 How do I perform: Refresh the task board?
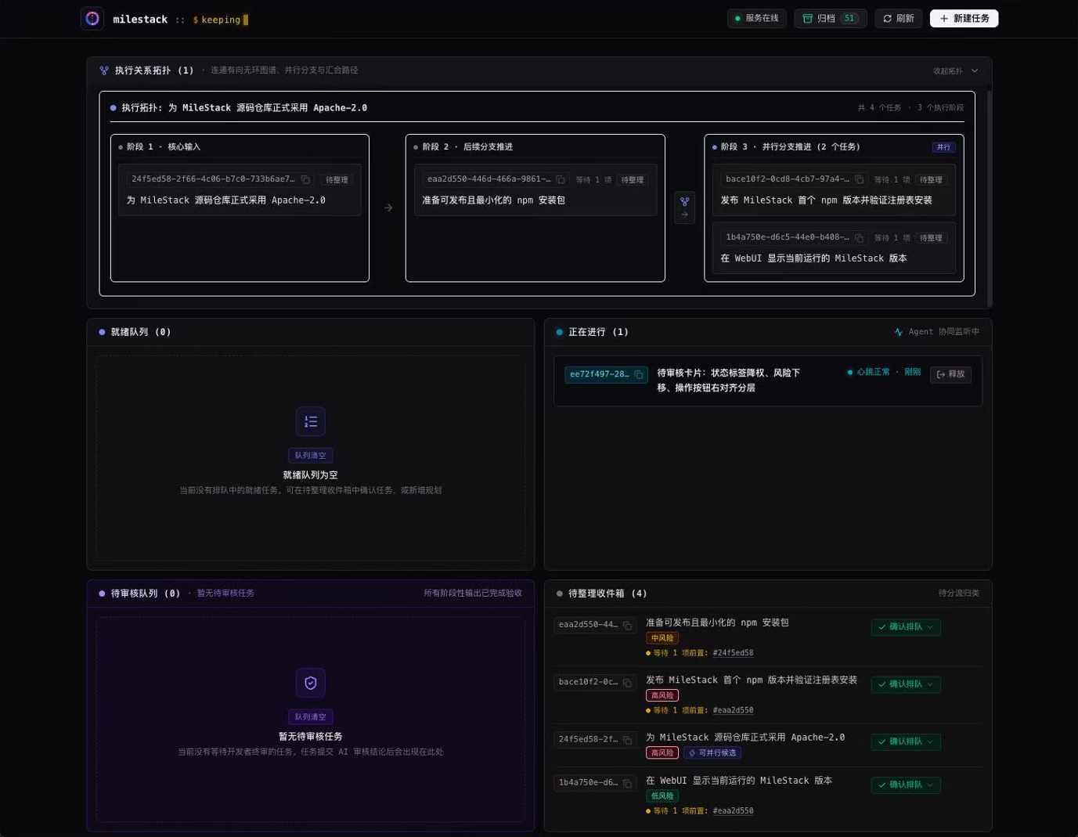(898, 18)
